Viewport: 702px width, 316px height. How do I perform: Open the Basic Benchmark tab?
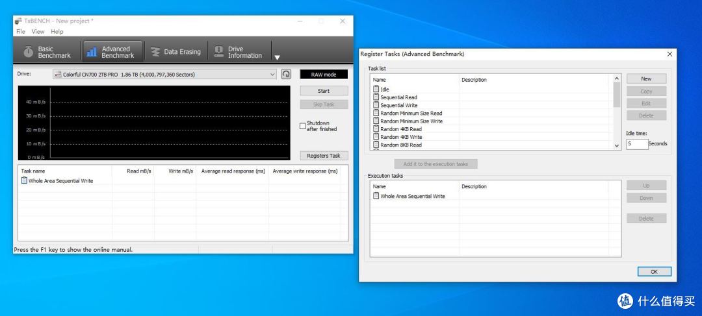(x=47, y=52)
